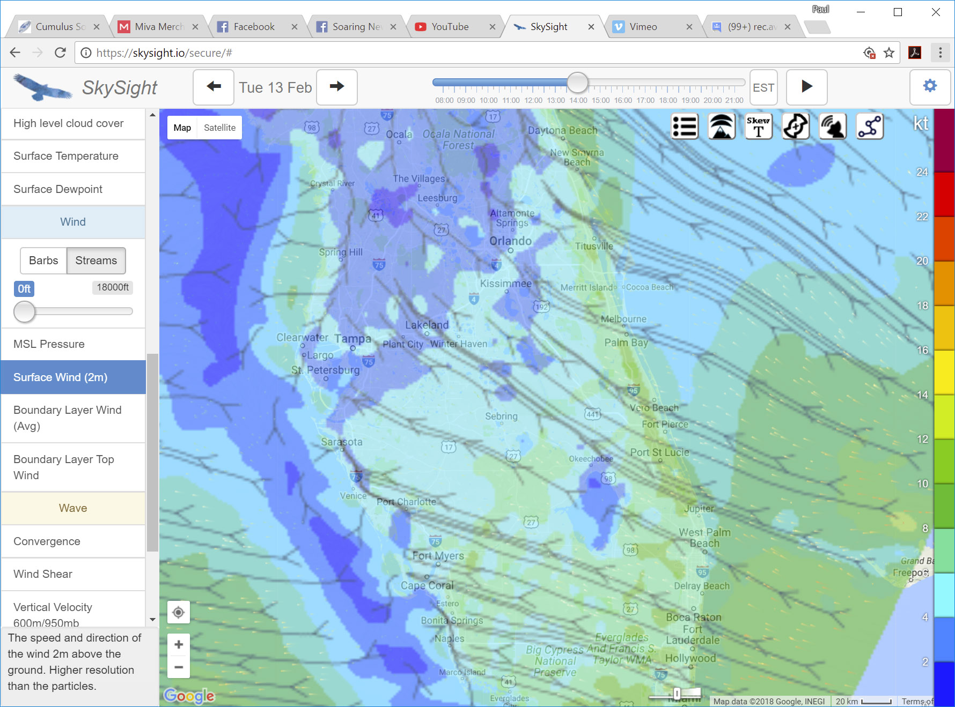This screenshot has height=707, width=955.
Task: Open a new browser tab
Action: 818,27
